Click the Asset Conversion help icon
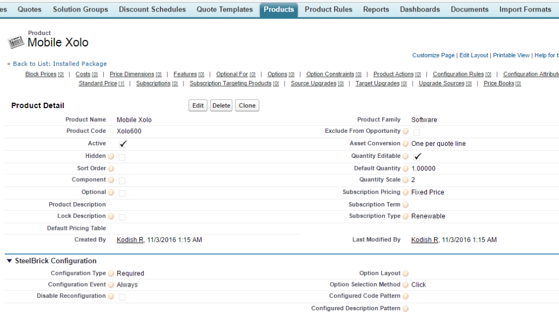 click(x=406, y=144)
